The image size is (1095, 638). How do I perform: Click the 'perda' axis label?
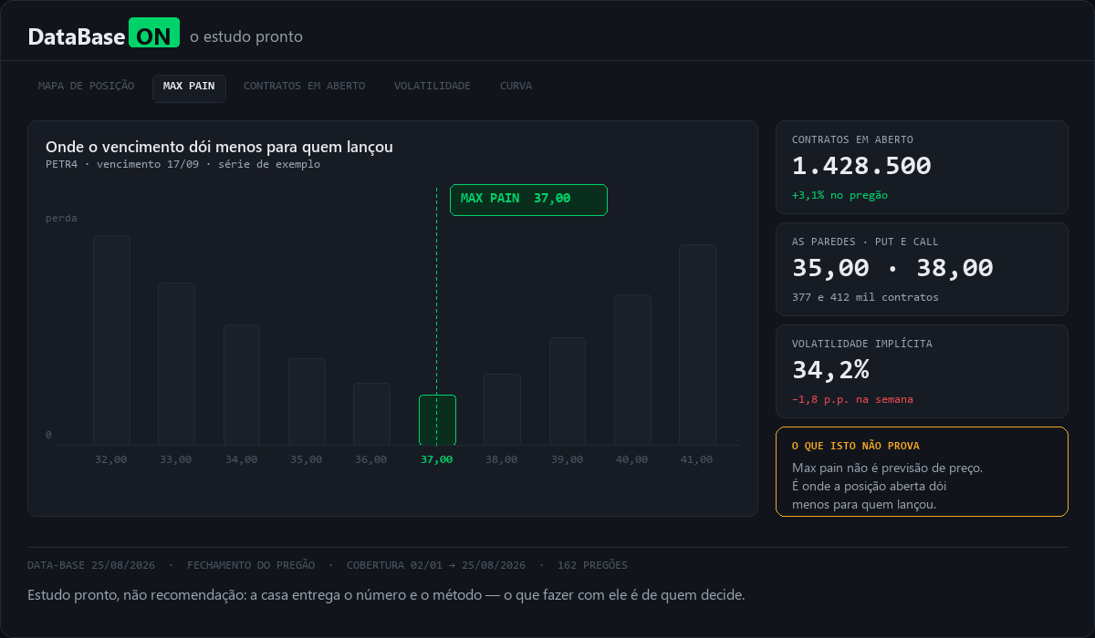point(61,218)
